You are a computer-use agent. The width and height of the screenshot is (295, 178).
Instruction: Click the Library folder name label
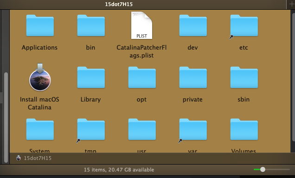click(90, 100)
